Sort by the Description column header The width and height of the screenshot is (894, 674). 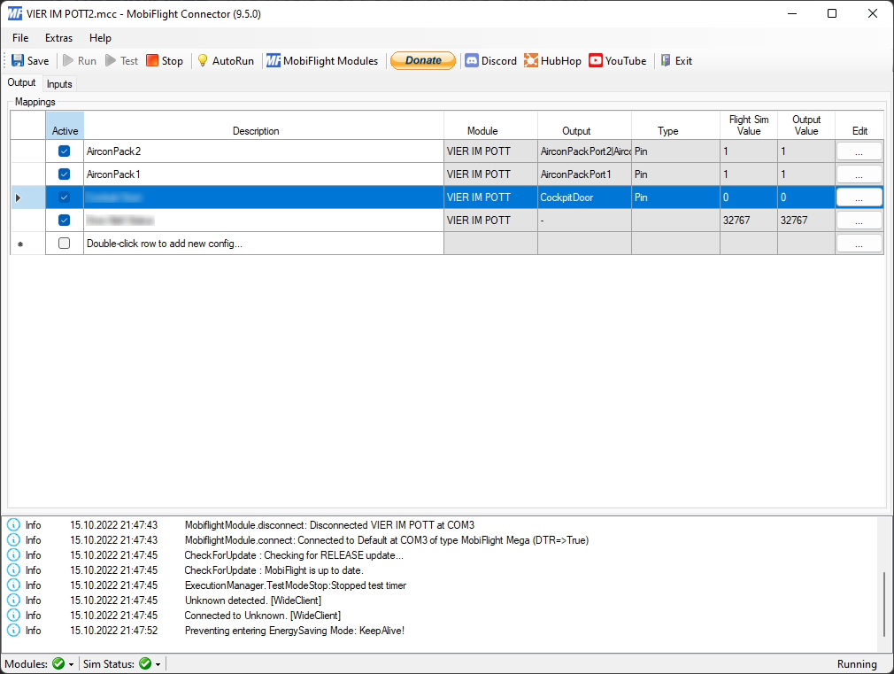click(x=264, y=126)
